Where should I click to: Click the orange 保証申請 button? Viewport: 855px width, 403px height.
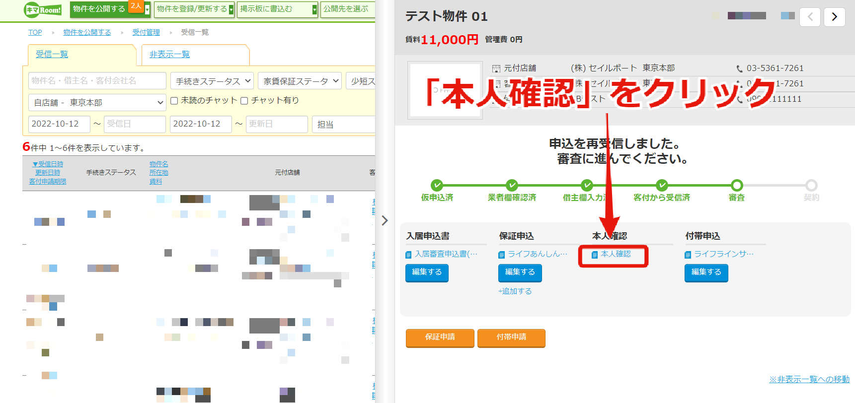tap(440, 337)
